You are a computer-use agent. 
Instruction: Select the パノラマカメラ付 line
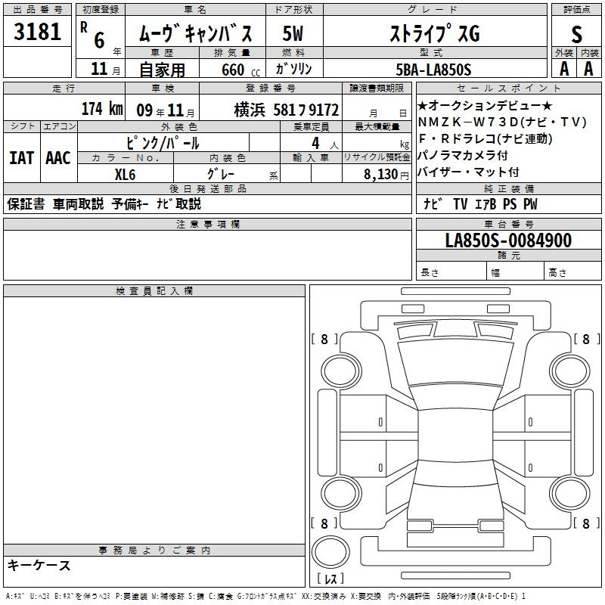tap(463, 155)
